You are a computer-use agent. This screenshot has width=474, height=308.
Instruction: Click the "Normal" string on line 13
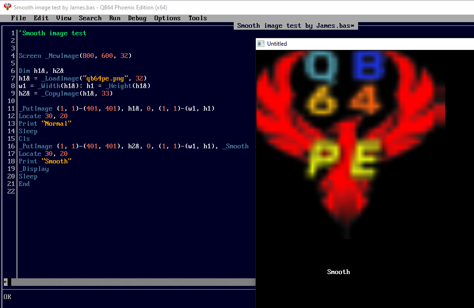[x=57, y=123]
